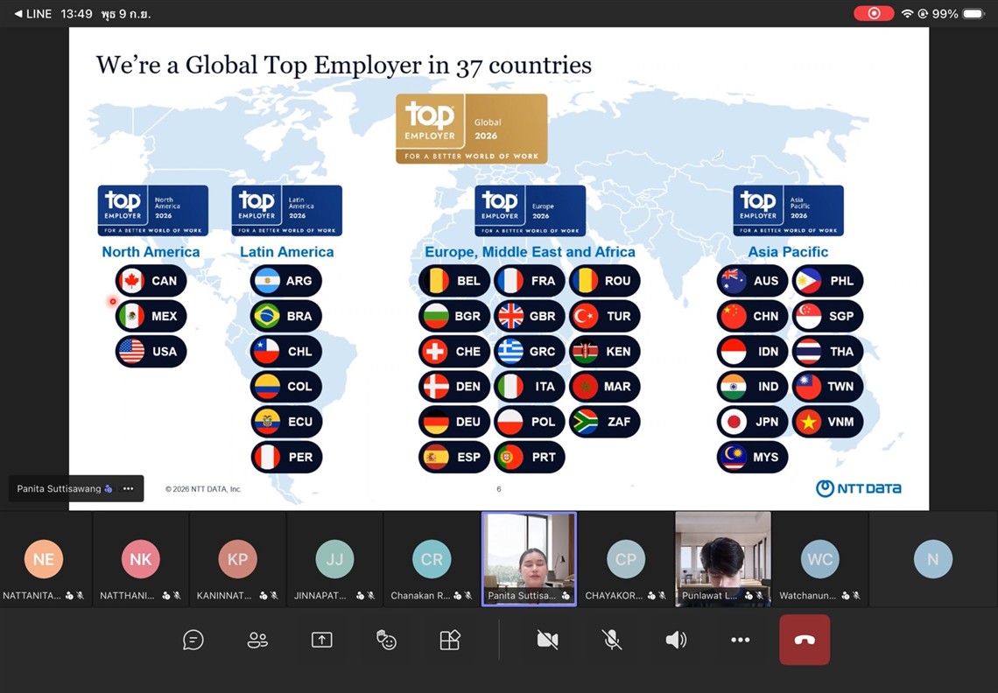Toggle the camera on
This screenshot has width=998, height=693.
547,640
